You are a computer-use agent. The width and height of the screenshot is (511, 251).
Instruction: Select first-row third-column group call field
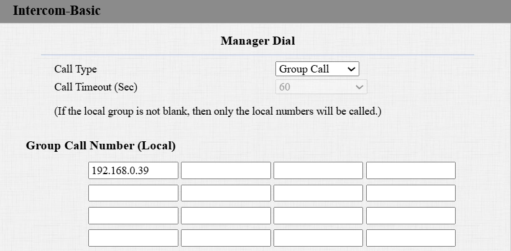[318, 170]
